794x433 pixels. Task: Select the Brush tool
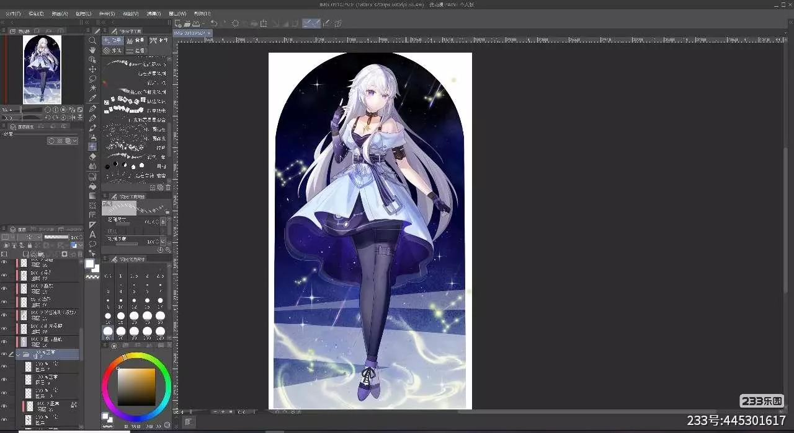92,128
